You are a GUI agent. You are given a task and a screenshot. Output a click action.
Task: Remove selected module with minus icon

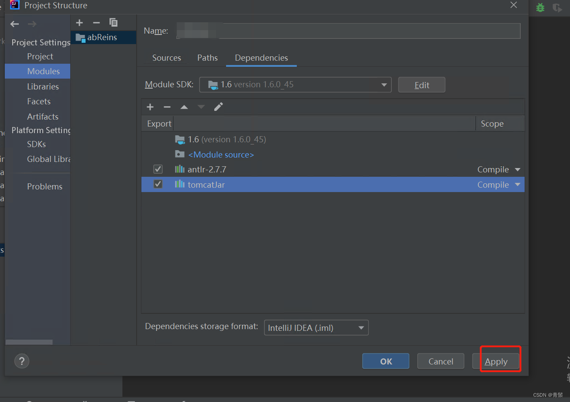96,23
